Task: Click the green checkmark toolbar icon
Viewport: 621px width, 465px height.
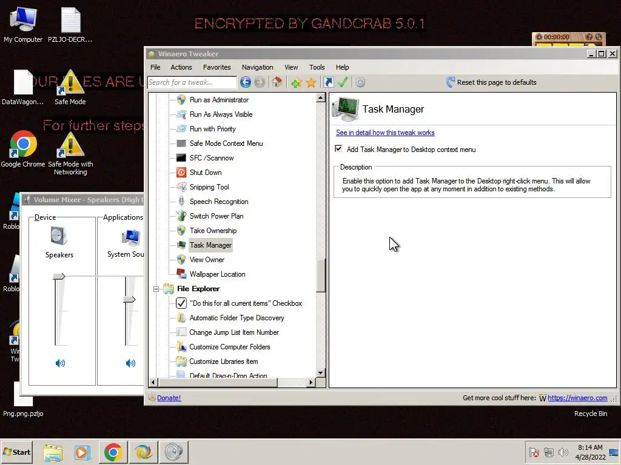Action: click(x=343, y=82)
